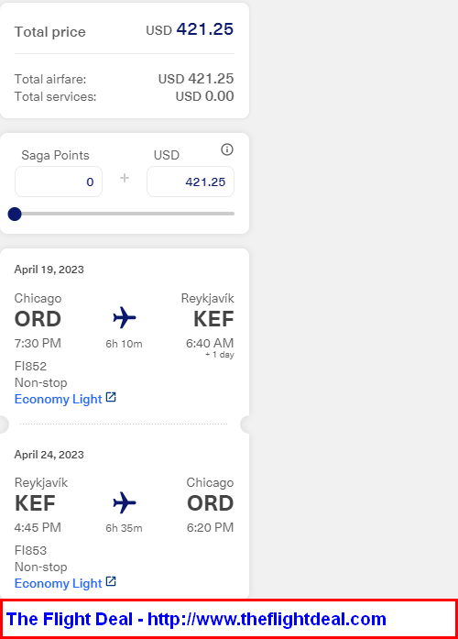Click external-link icon next to second Economy Light
This screenshot has height=639, width=458.
(111, 581)
